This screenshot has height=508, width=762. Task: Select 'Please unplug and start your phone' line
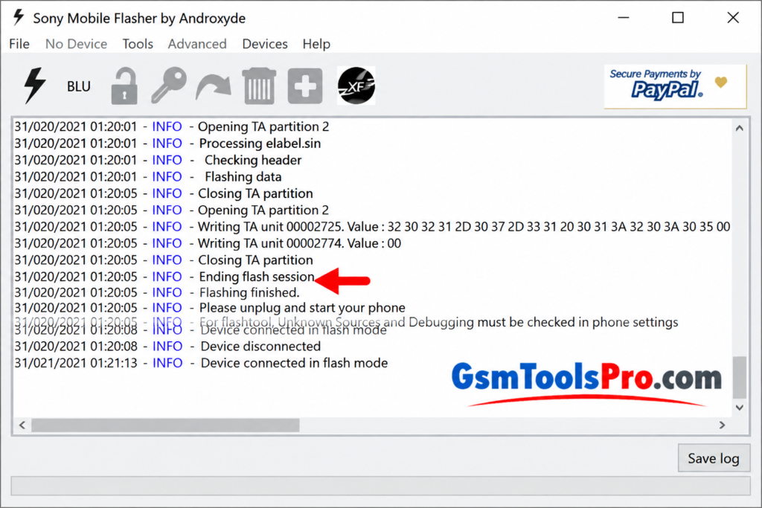tap(209, 307)
